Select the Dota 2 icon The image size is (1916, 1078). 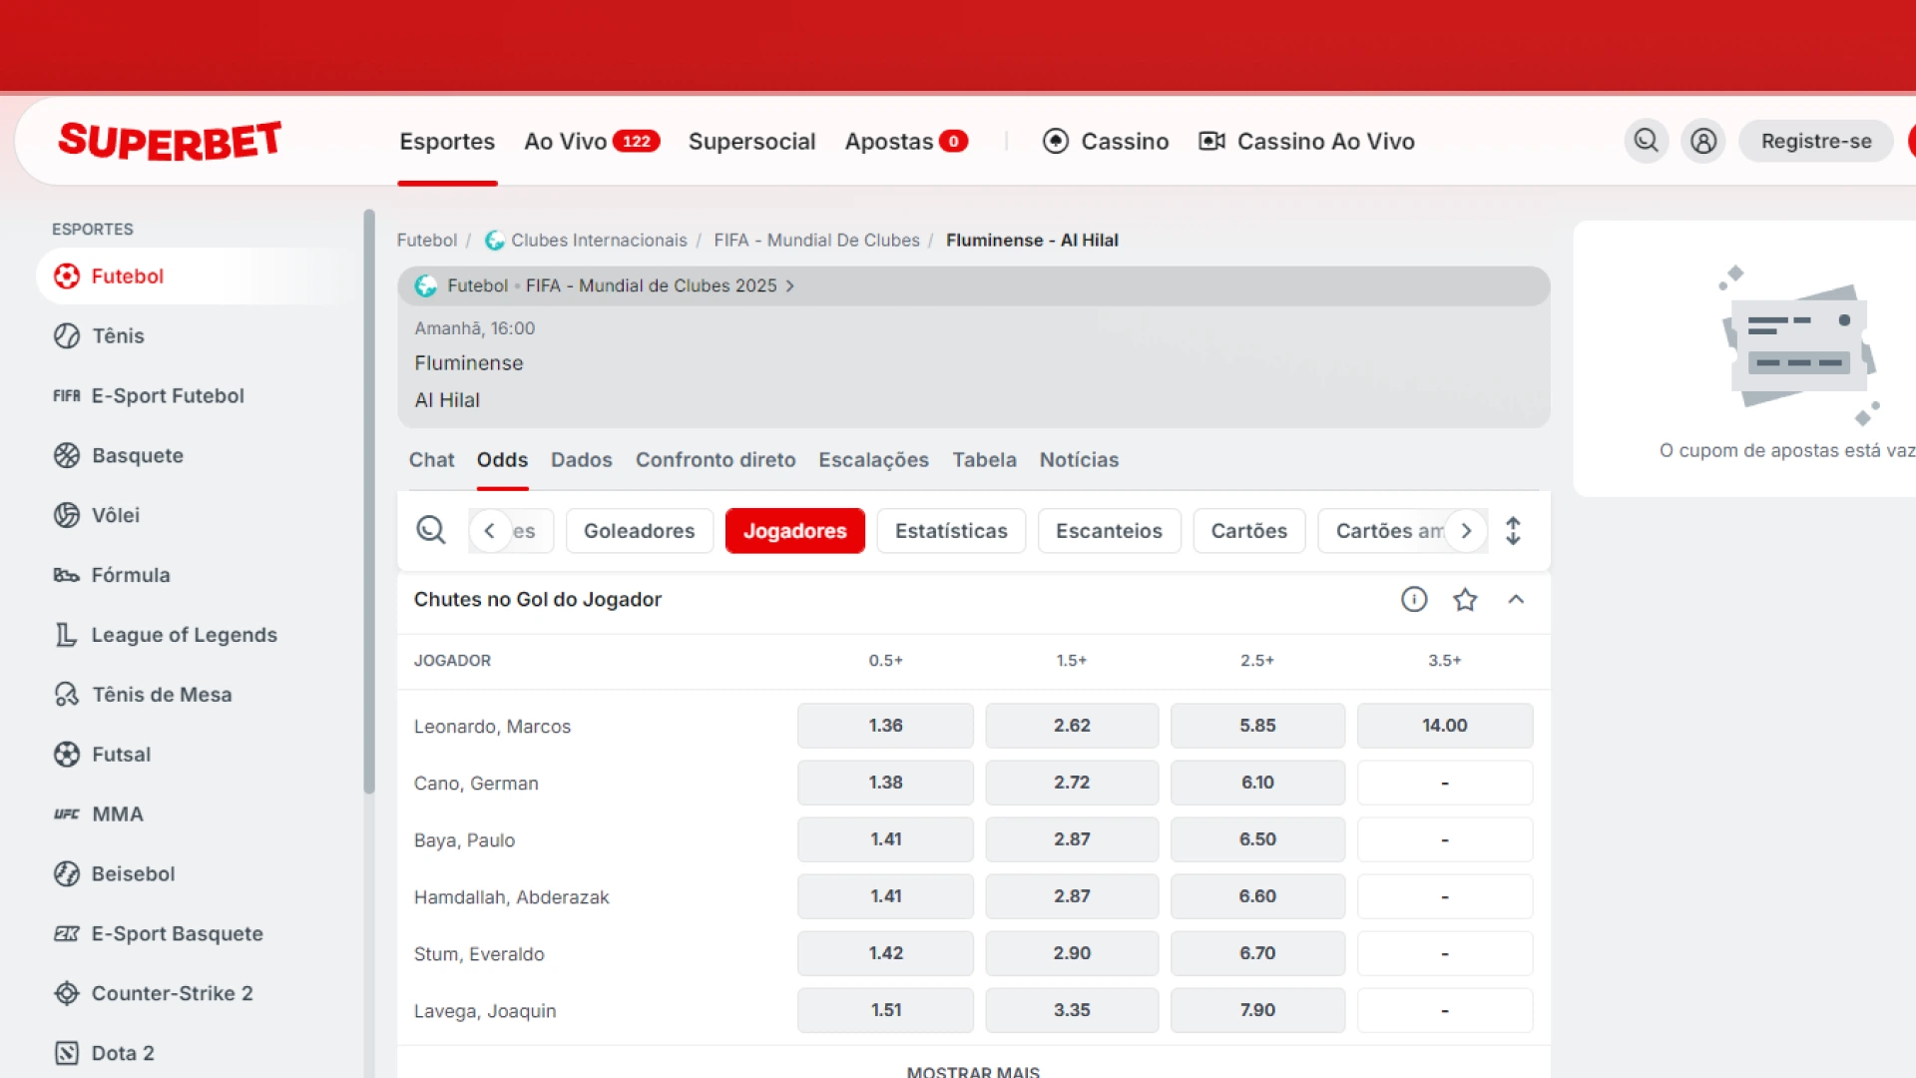tap(67, 1053)
